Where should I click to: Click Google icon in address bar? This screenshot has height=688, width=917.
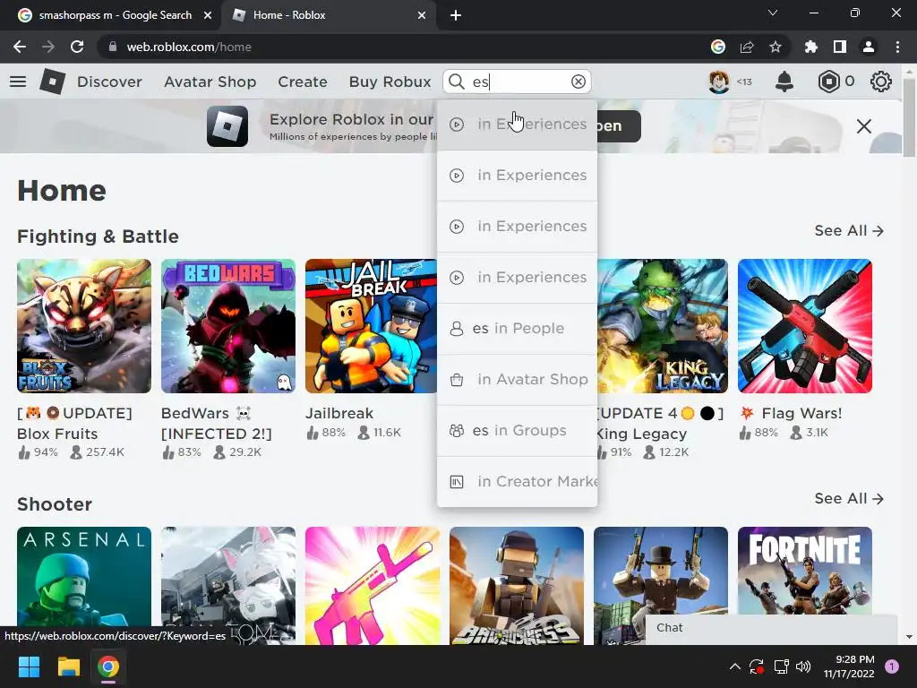point(718,47)
